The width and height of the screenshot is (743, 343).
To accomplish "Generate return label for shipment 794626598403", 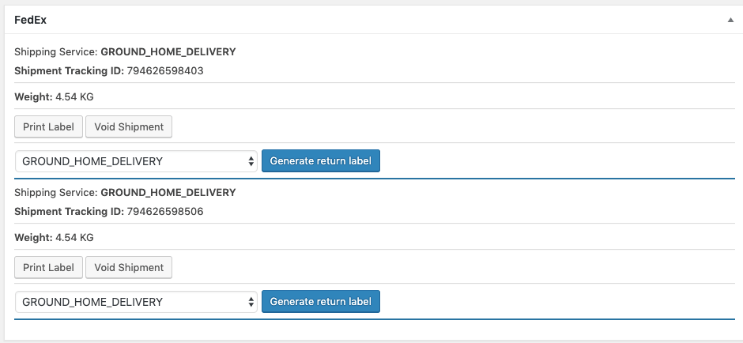I will click(321, 161).
